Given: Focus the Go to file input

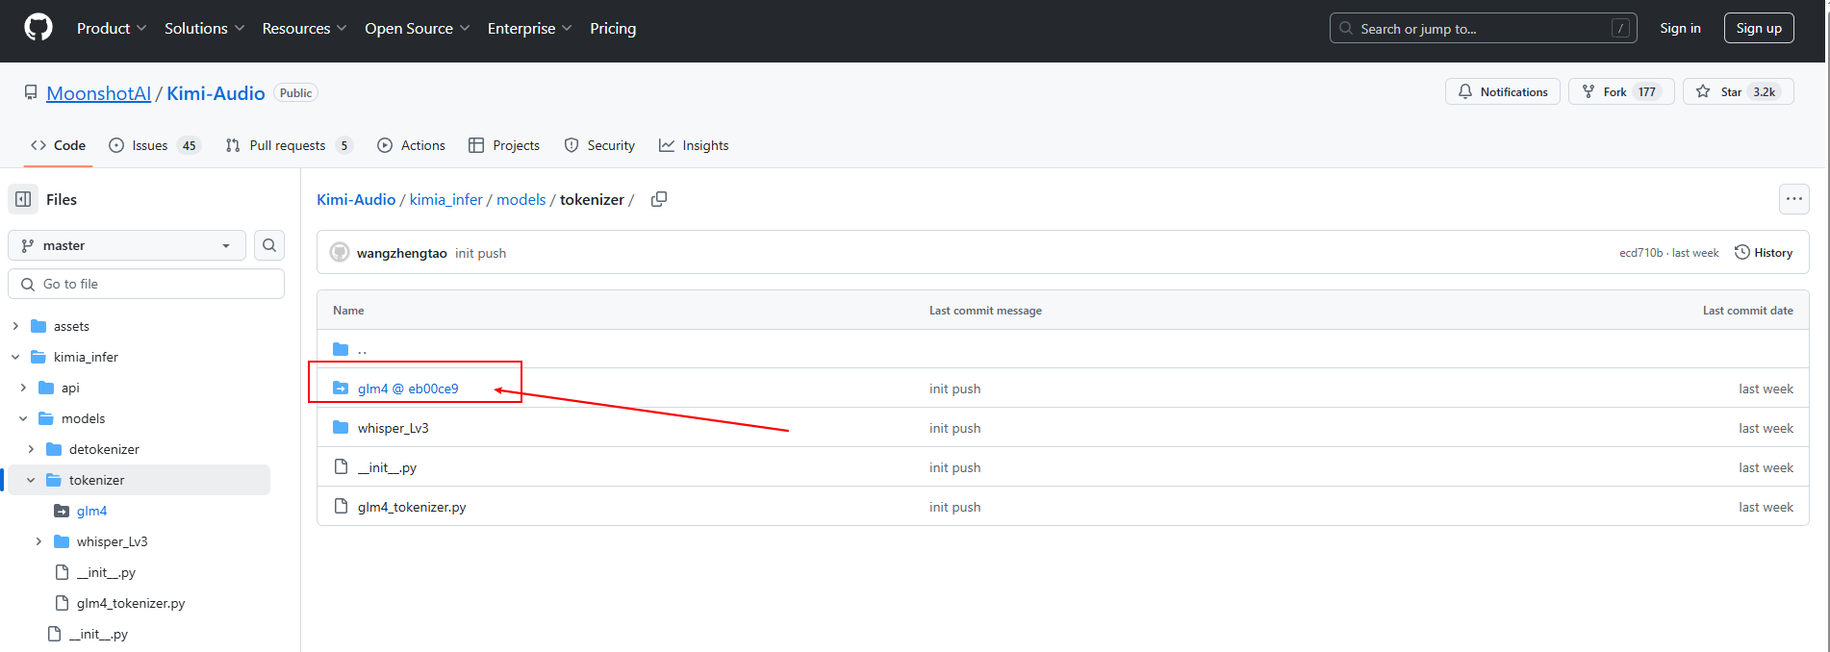Looking at the screenshot, I should [146, 284].
